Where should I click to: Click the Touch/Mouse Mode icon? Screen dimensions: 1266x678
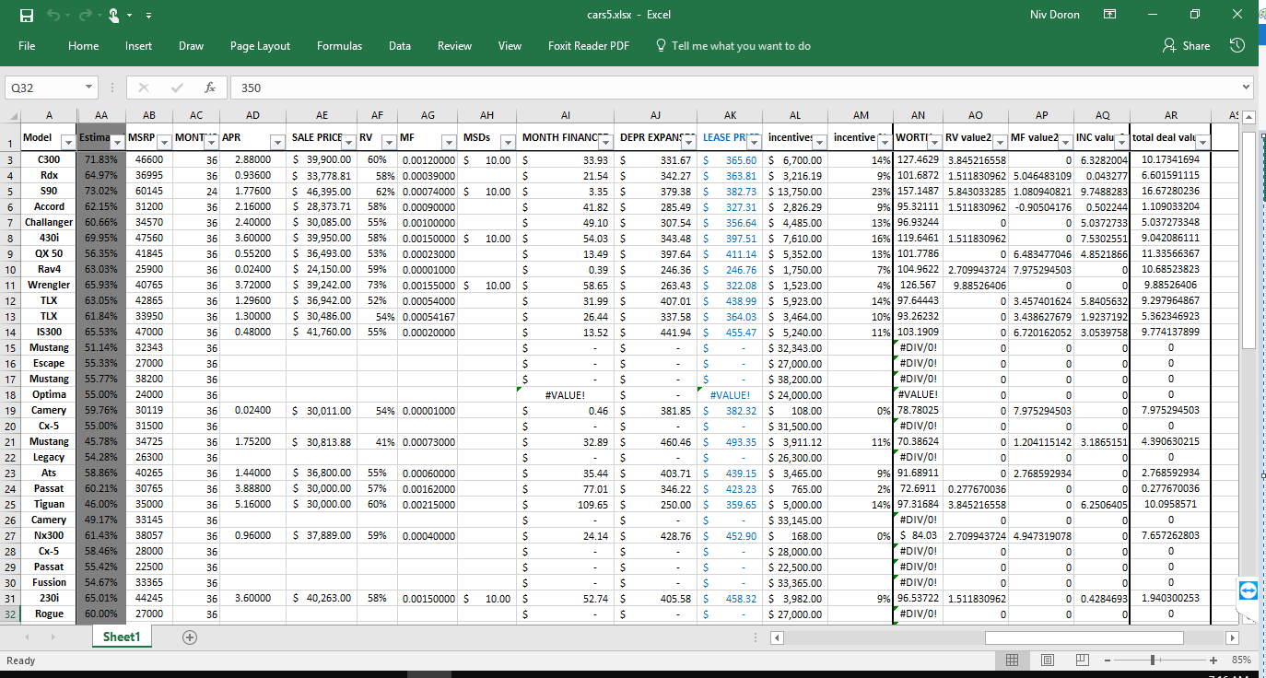click(x=113, y=15)
